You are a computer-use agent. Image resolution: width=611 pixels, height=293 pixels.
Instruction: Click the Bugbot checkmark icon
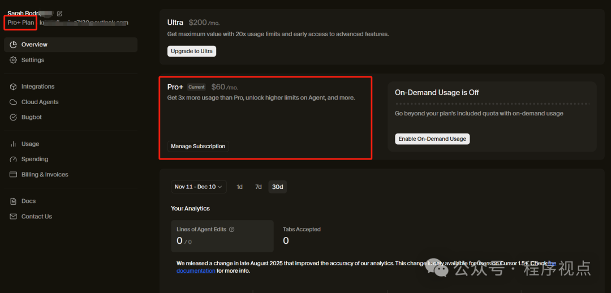(x=13, y=117)
